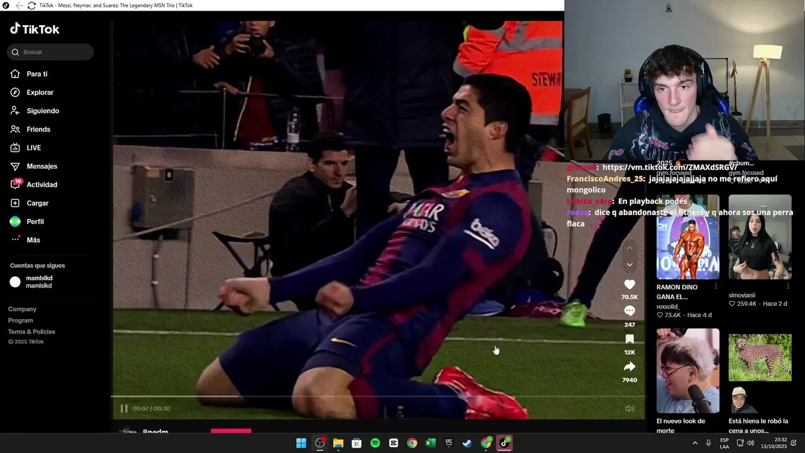Expand the Más menu
805x453 pixels.
tap(25, 240)
